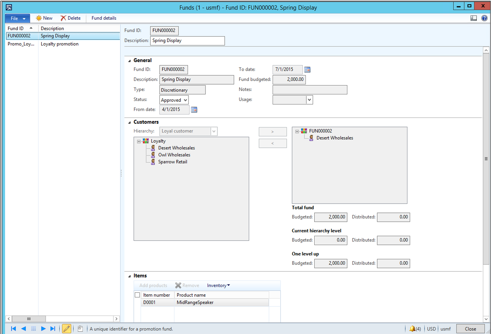Open the File menu
491x334 pixels.
coord(17,18)
